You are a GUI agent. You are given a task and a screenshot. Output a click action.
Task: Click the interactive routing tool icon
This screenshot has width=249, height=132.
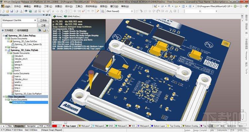point(137,11)
